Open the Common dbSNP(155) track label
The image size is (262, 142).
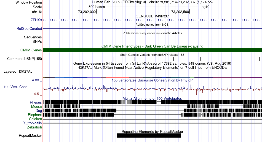tap(25, 59)
